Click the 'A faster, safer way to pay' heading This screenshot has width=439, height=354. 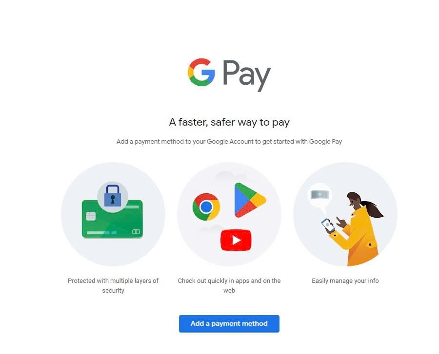pos(229,122)
